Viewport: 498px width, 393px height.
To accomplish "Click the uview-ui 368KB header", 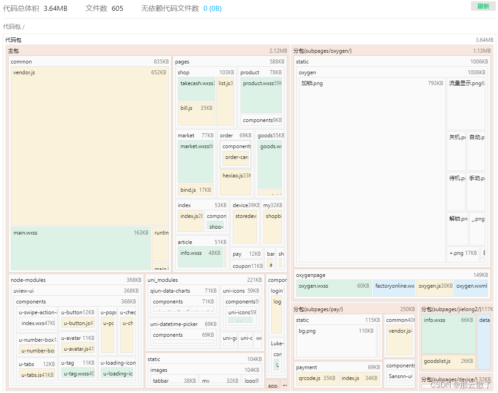I will [x=76, y=290].
